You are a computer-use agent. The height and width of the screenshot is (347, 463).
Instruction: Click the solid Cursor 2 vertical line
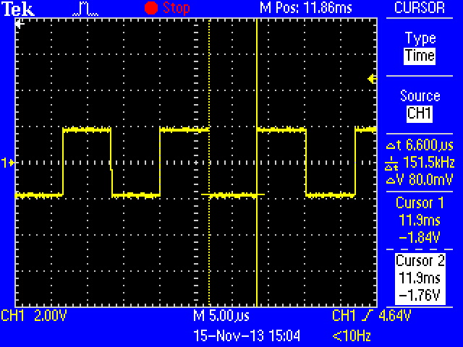(257, 162)
